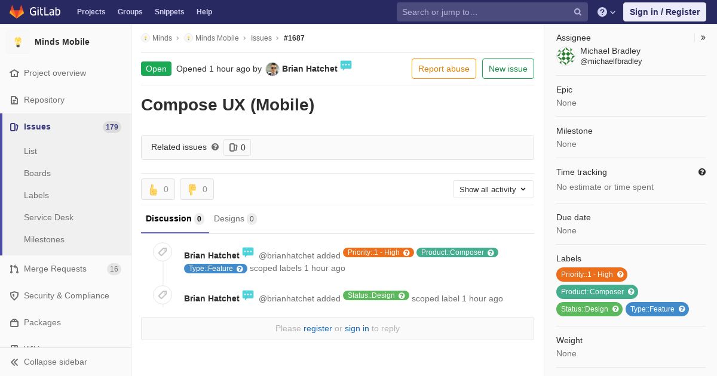Click Project overview home icon

click(14, 73)
